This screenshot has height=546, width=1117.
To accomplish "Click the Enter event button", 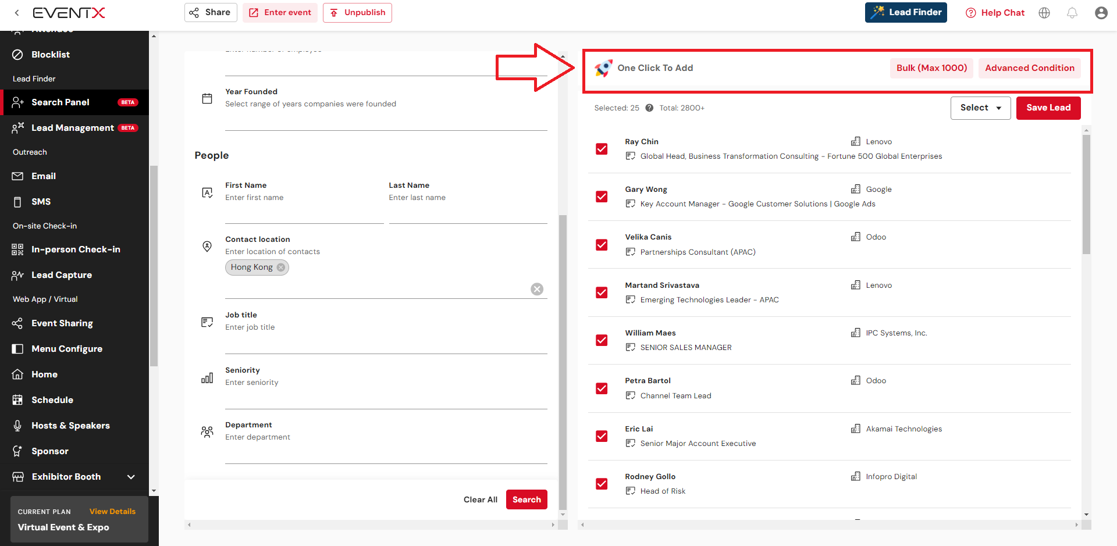I will (280, 12).
